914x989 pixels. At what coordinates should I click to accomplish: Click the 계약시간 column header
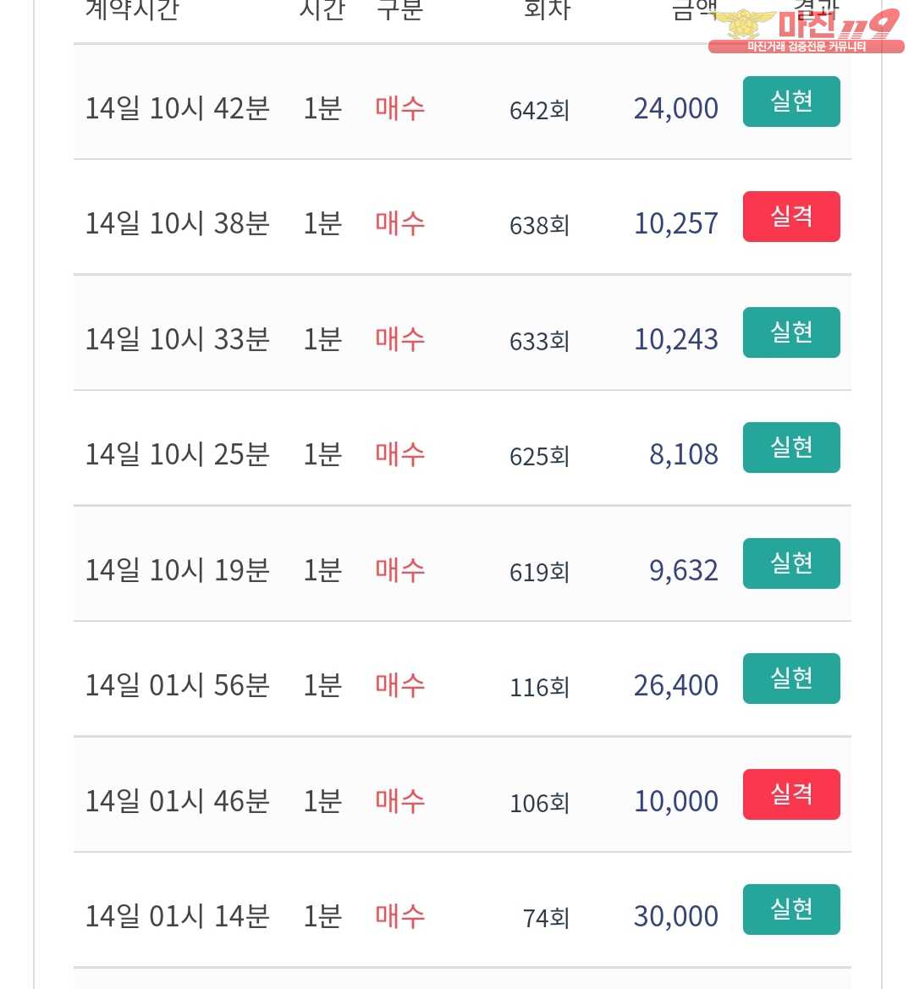point(132,8)
